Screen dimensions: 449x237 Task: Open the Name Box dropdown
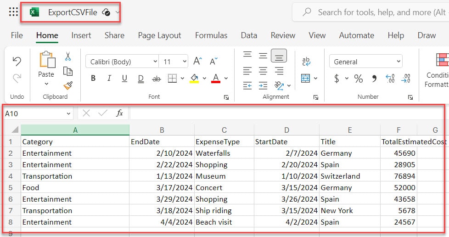pos(68,113)
